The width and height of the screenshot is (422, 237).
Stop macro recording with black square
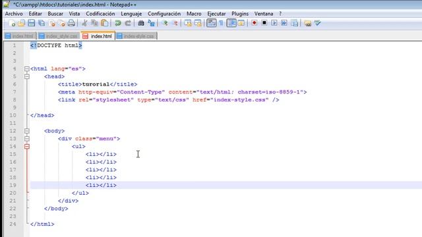(264, 24)
